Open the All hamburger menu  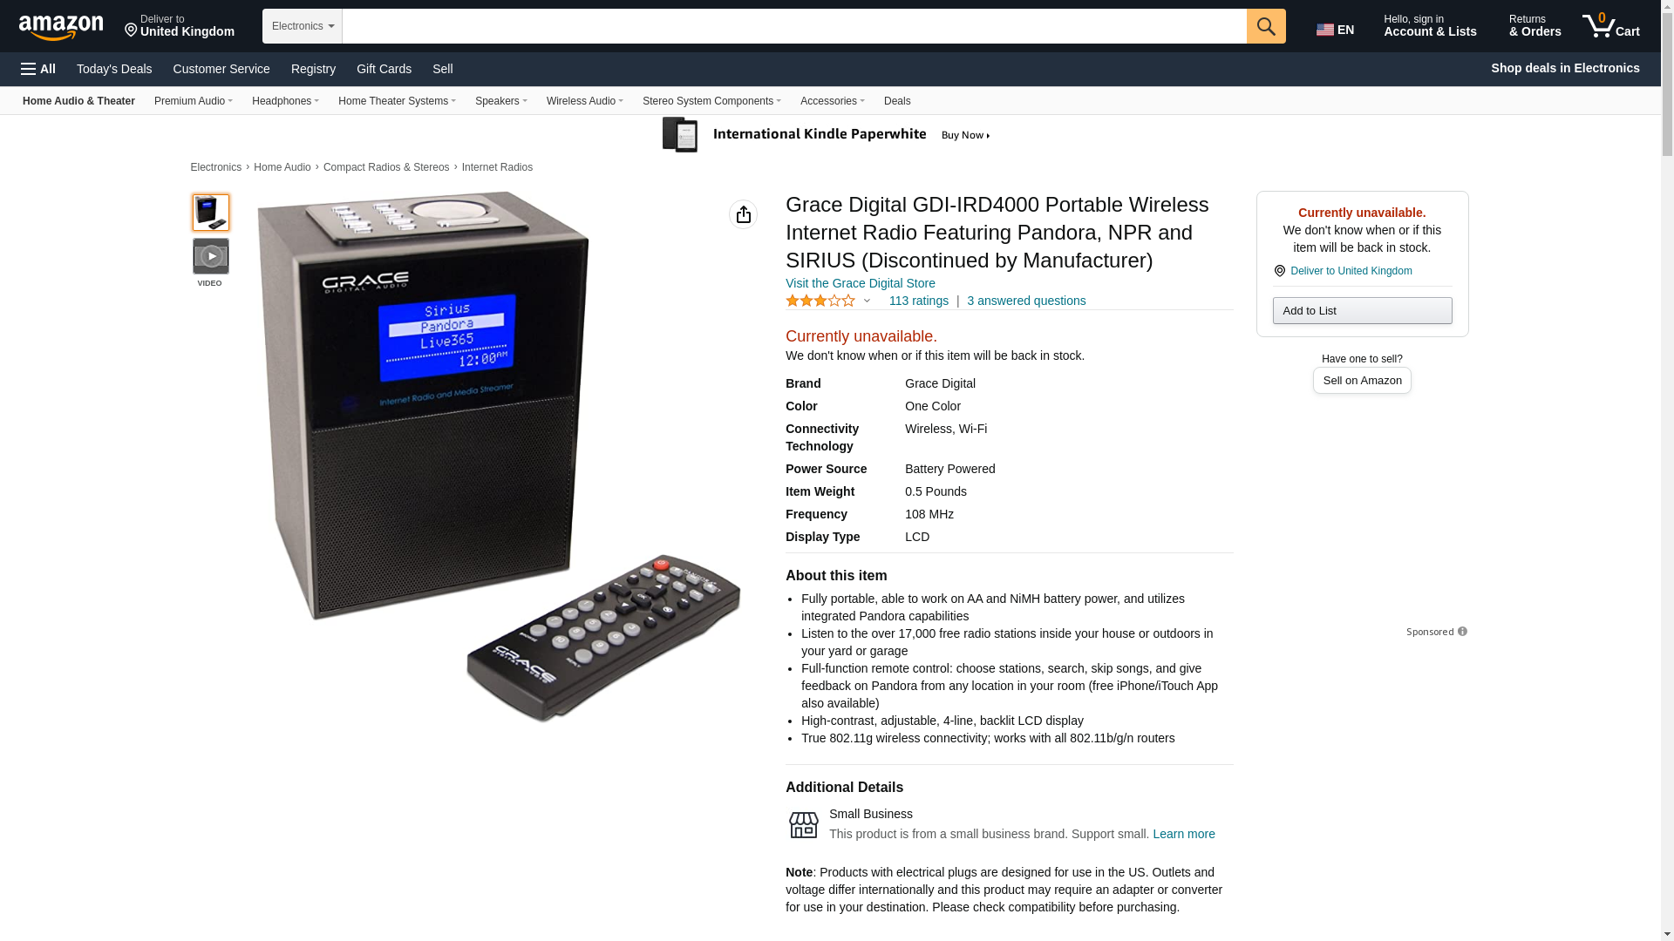point(38,69)
